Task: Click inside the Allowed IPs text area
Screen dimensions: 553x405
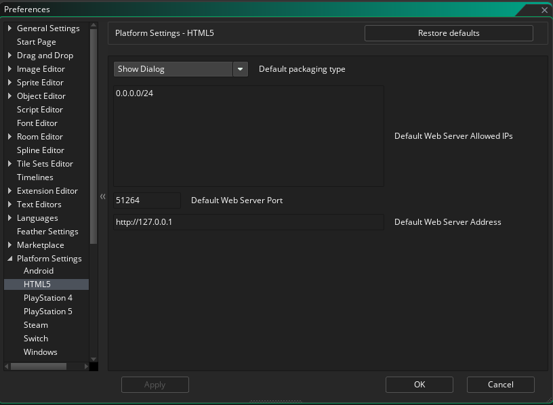Action: tap(248, 136)
